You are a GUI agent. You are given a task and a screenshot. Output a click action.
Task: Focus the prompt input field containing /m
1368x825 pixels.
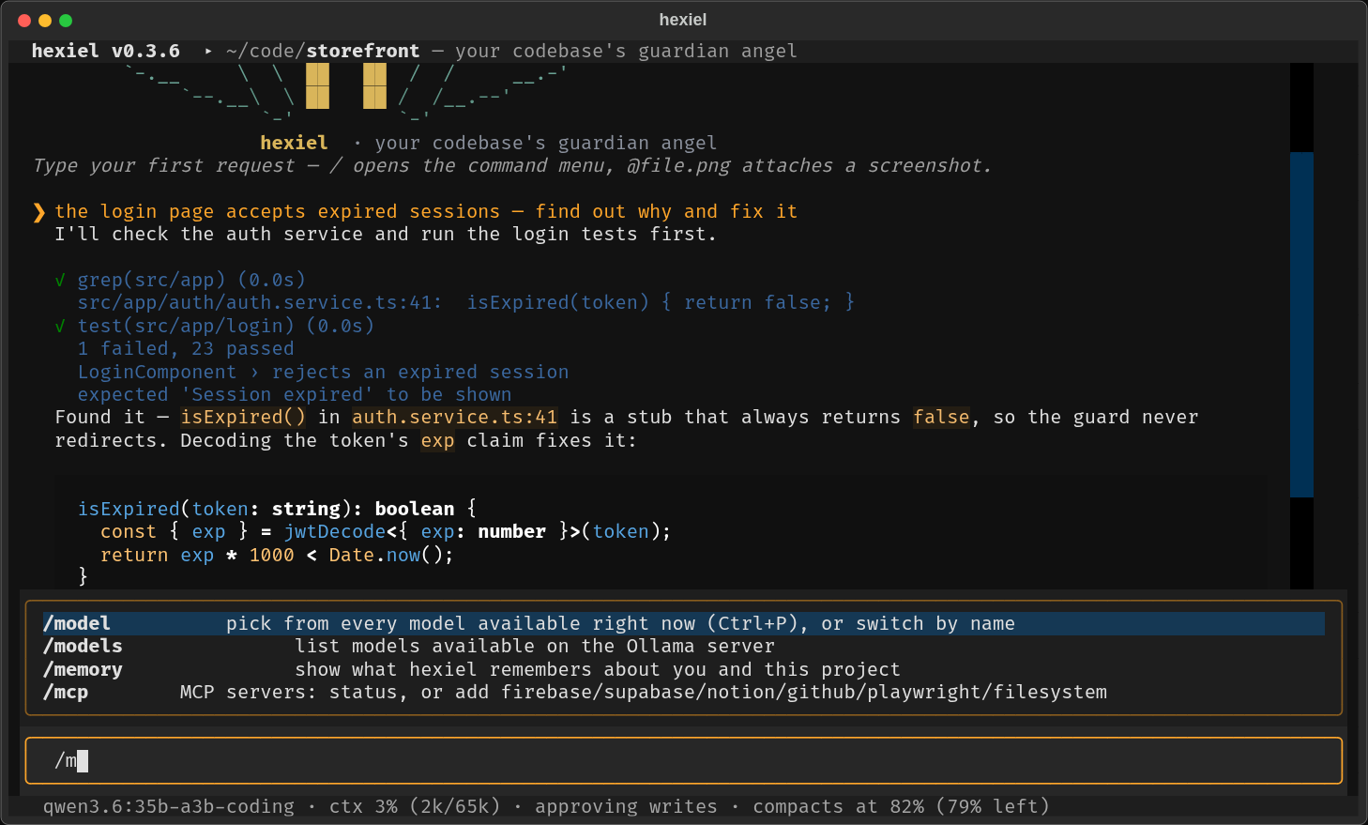tap(683, 760)
